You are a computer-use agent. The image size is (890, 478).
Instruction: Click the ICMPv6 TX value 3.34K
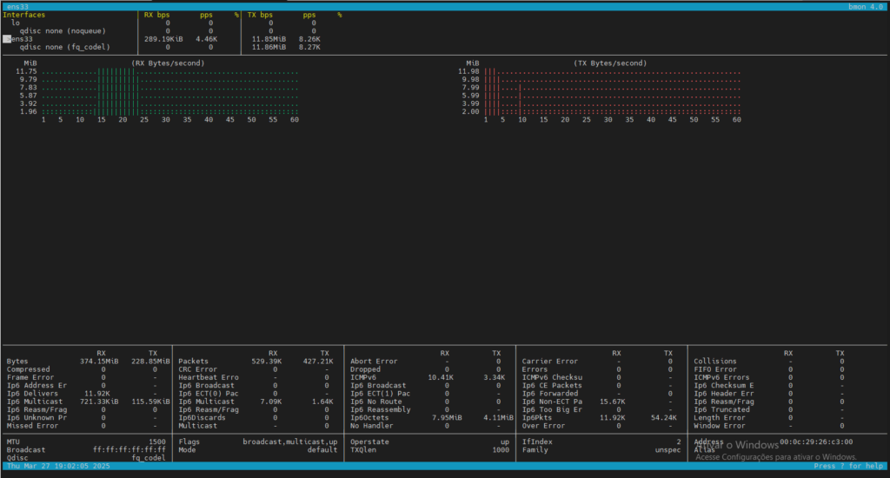click(x=495, y=377)
